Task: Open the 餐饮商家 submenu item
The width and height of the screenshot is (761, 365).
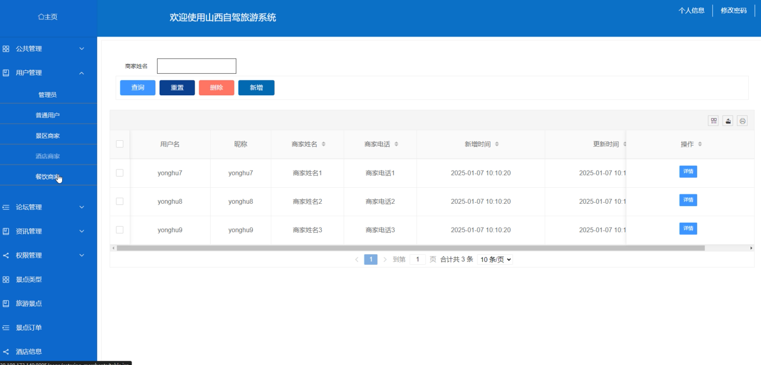Action: (48, 177)
